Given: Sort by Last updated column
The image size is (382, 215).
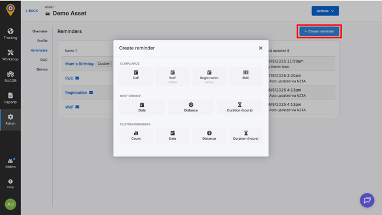Looking at the screenshot, I should [x=278, y=51].
